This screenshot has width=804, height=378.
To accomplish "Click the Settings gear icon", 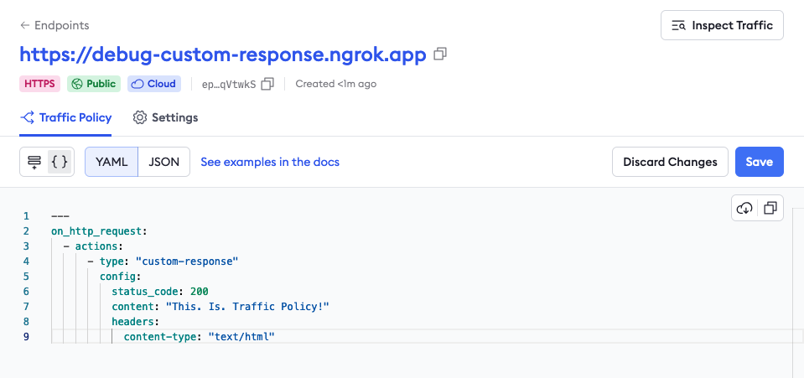I will (140, 117).
